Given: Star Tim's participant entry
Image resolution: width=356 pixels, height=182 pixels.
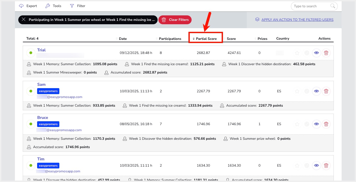Looking at the screenshot, I should [x=297, y=166].
